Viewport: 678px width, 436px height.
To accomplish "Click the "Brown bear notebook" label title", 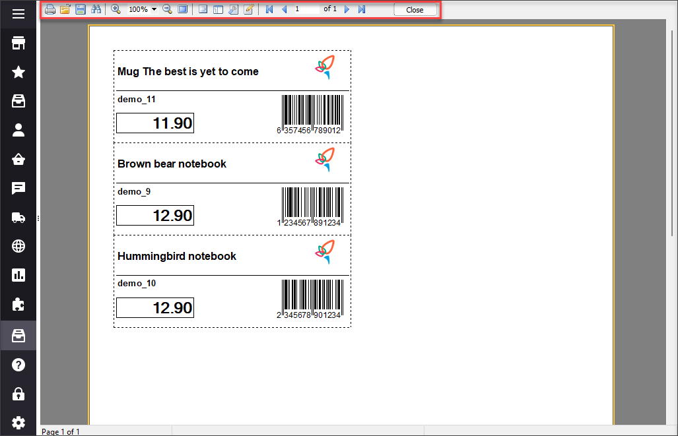I will pos(172,164).
